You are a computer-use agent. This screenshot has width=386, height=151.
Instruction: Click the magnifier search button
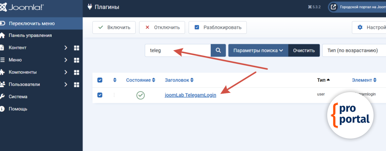click(x=218, y=50)
